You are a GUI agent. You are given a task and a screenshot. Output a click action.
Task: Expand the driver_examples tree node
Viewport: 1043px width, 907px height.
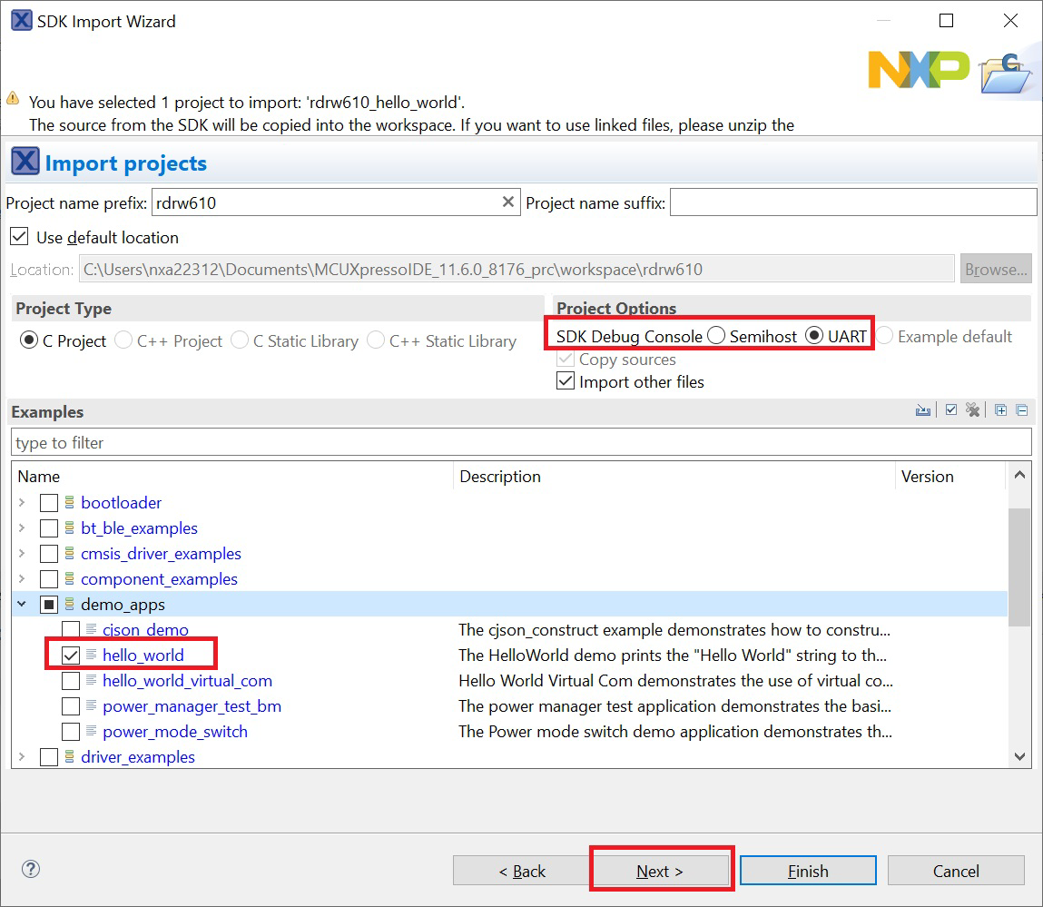[23, 757]
